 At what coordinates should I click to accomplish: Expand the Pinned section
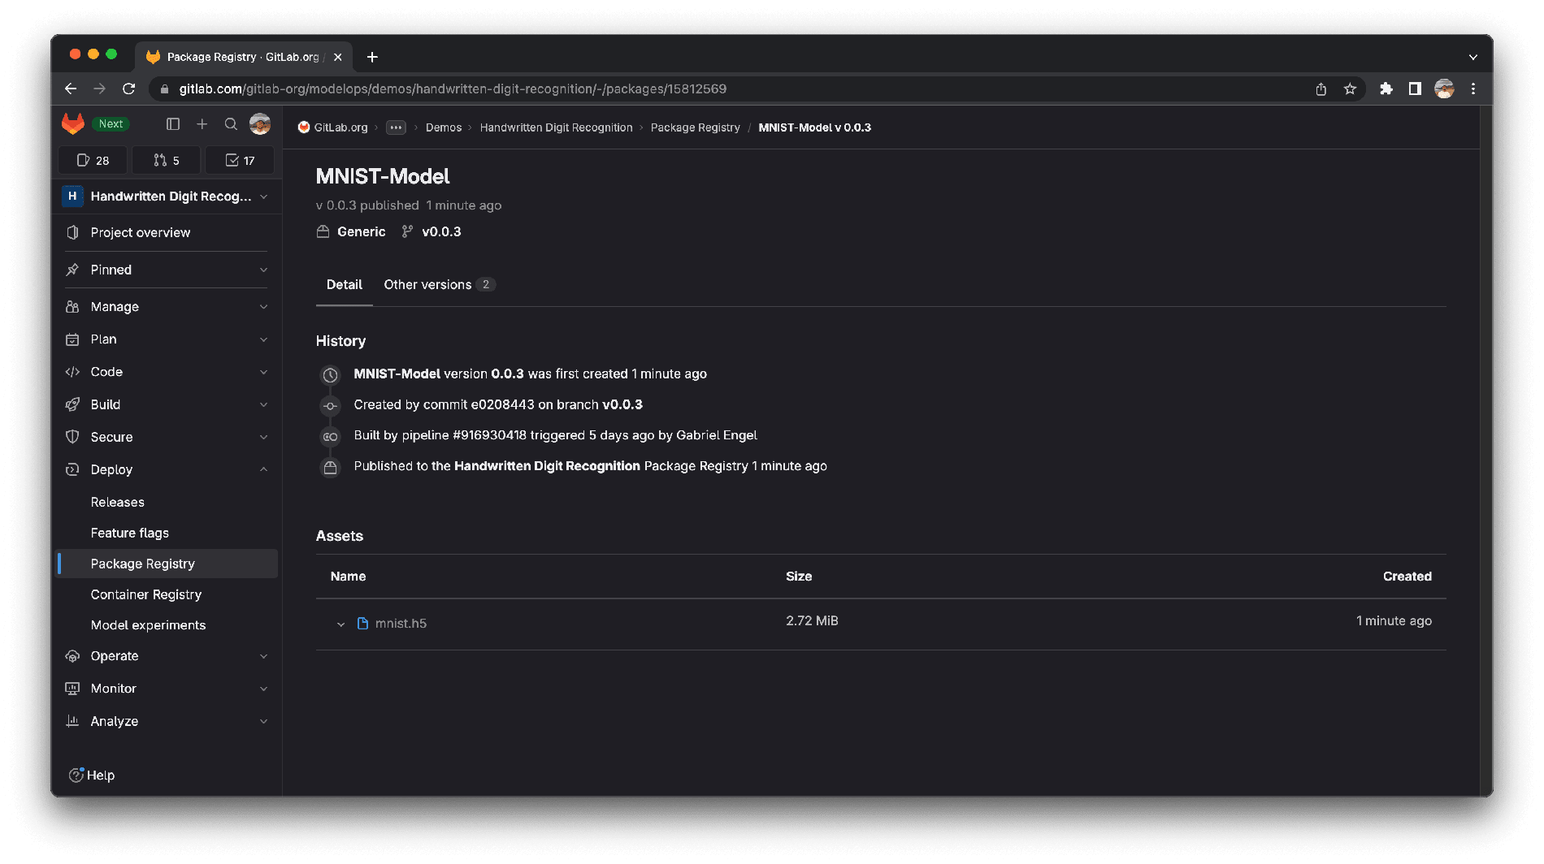(x=167, y=270)
